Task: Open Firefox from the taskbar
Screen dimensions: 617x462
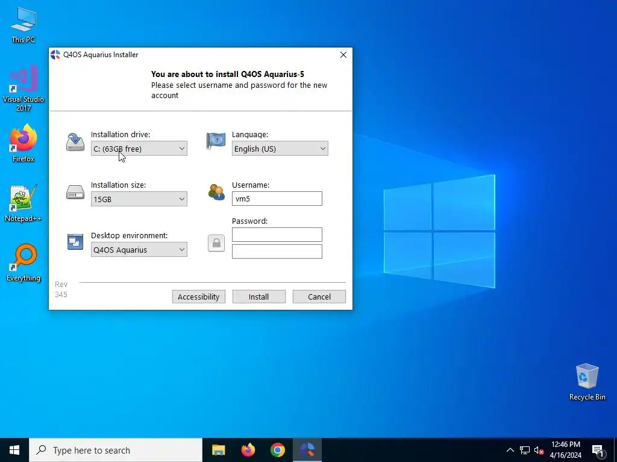Action: [x=248, y=450]
